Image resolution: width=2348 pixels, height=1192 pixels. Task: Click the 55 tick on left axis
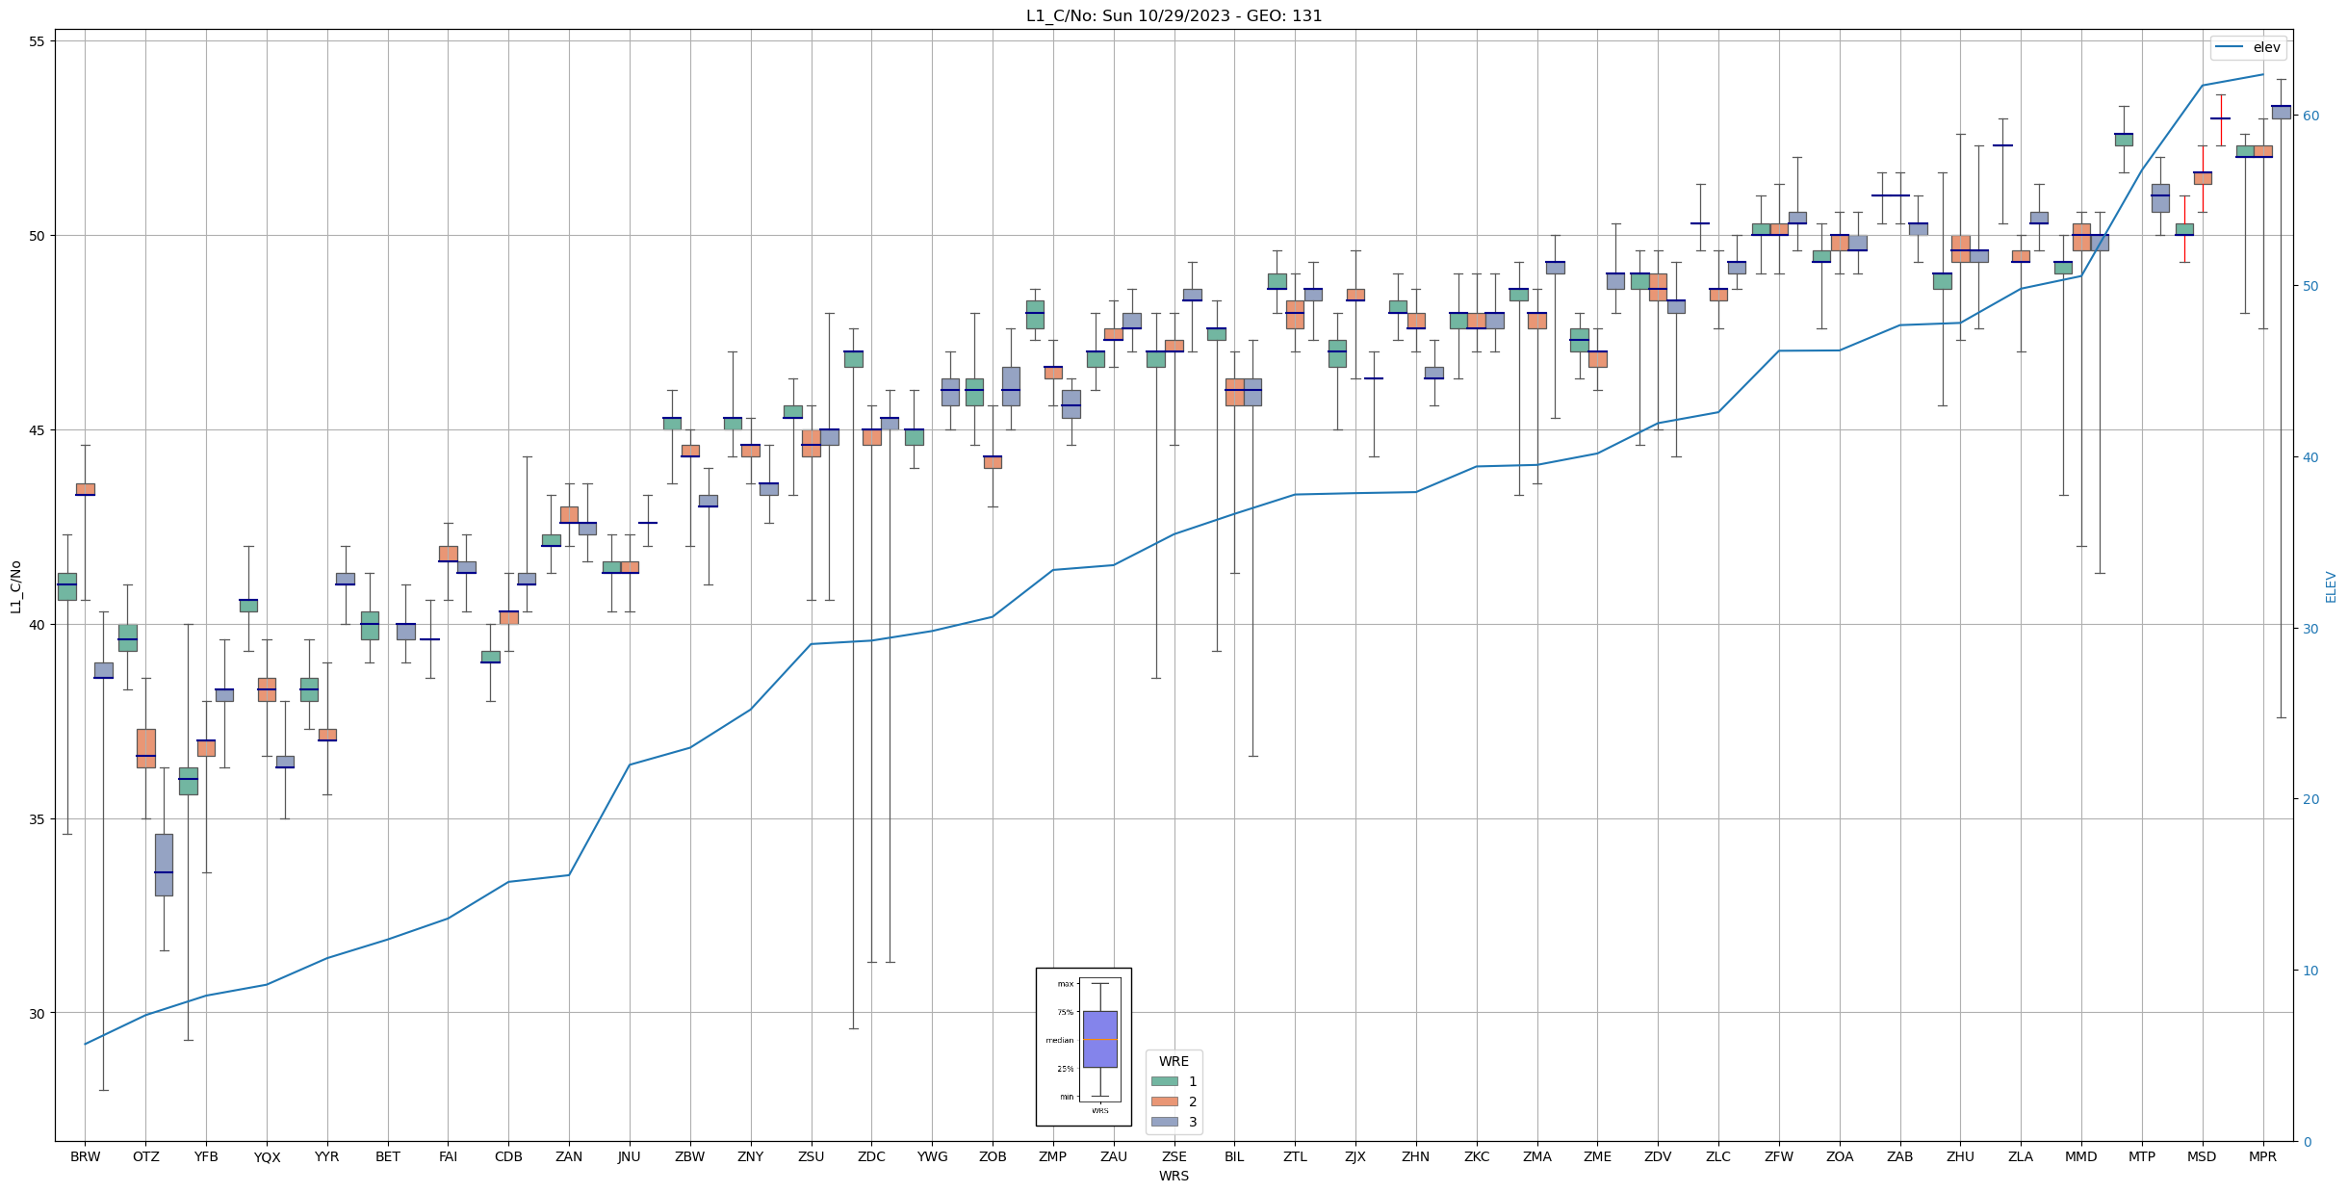coord(39,41)
